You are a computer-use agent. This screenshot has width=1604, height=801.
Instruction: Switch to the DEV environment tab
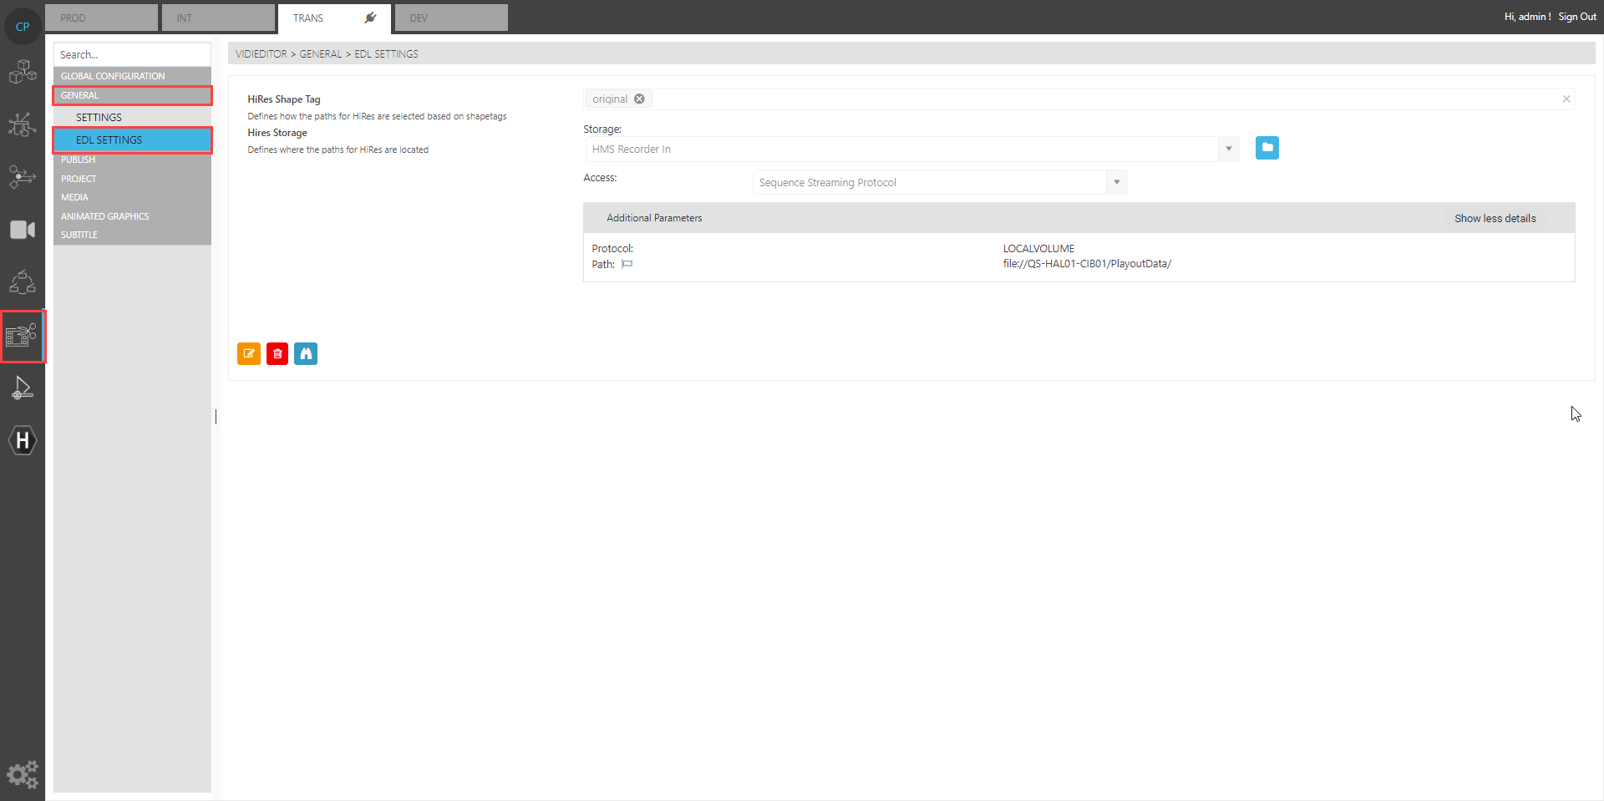451,18
